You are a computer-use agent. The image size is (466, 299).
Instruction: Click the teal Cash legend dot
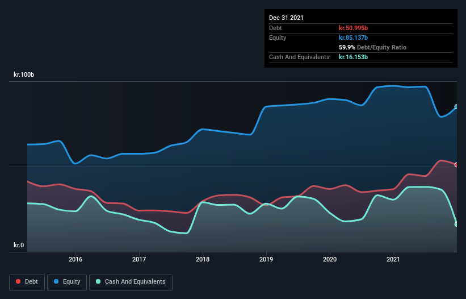point(98,281)
